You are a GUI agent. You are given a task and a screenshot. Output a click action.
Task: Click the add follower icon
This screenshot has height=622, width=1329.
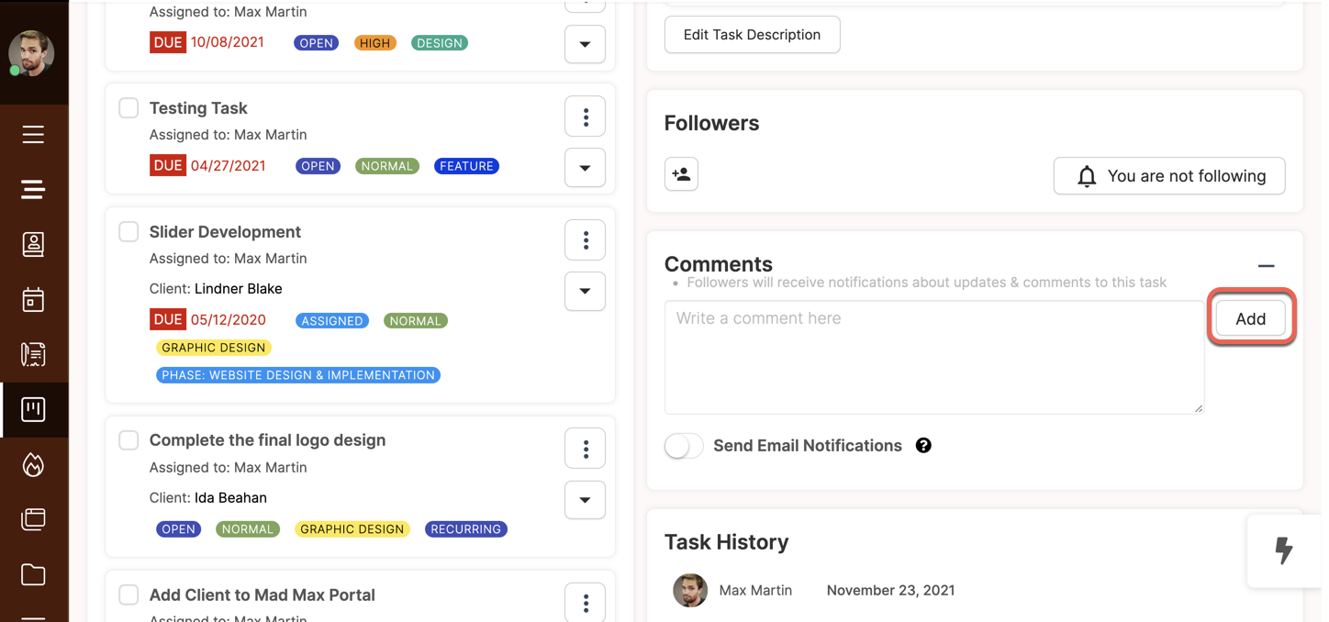(681, 174)
